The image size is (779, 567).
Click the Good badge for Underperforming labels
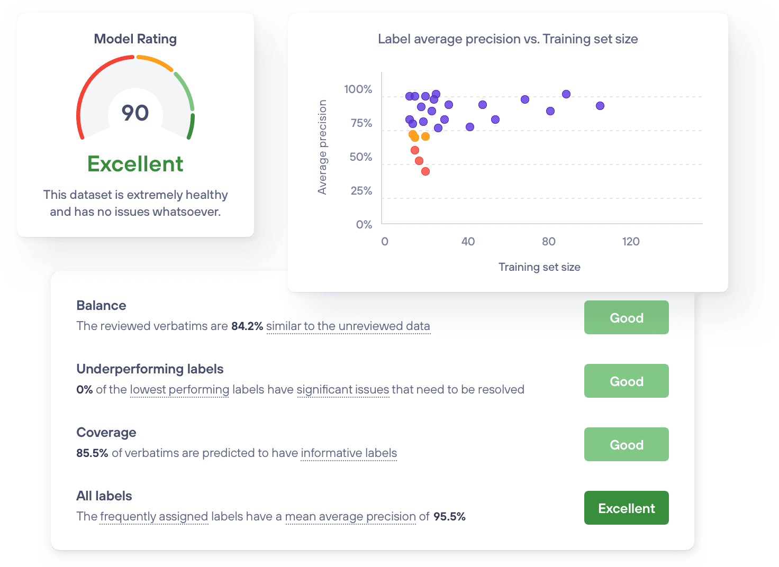[x=626, y=381]
